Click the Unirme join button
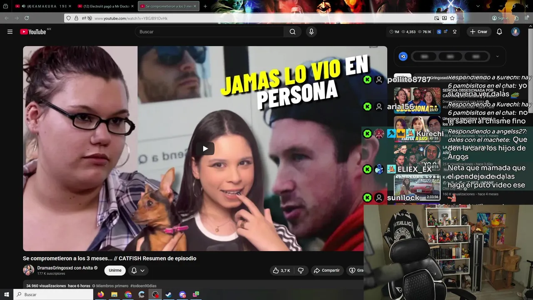This screenshot has height=300, width=533. pyautogui.click(x=115, y=270)
